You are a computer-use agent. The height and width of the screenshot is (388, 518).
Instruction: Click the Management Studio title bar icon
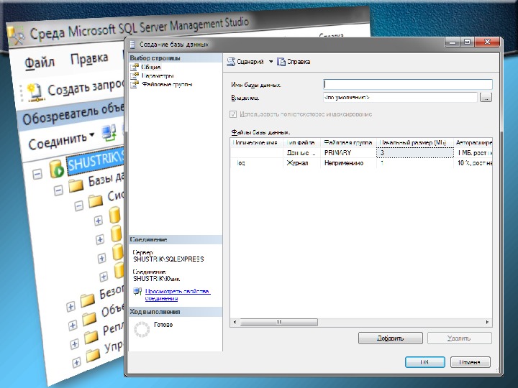(16, 37)
